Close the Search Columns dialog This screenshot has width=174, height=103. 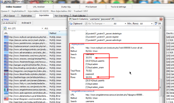pyautogui.click(x=161, y=19)
